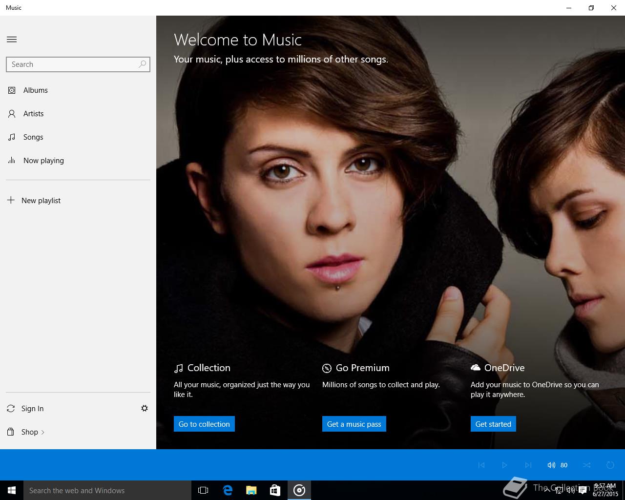
Task: Click the Search input field
Action: click(x=72, y=64)
